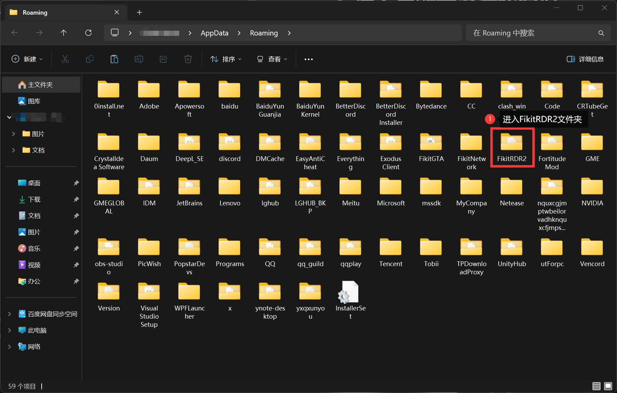The image size is (617, 393).
Task: Click the Copy icon in toolbar
Action: coord(89,59)
